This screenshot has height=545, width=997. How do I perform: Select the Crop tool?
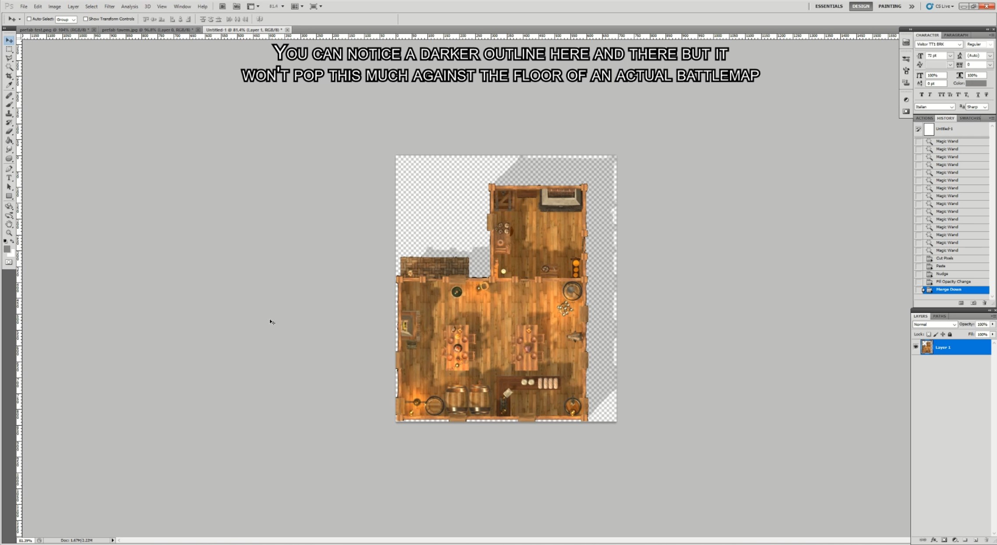tap(9, 76)
